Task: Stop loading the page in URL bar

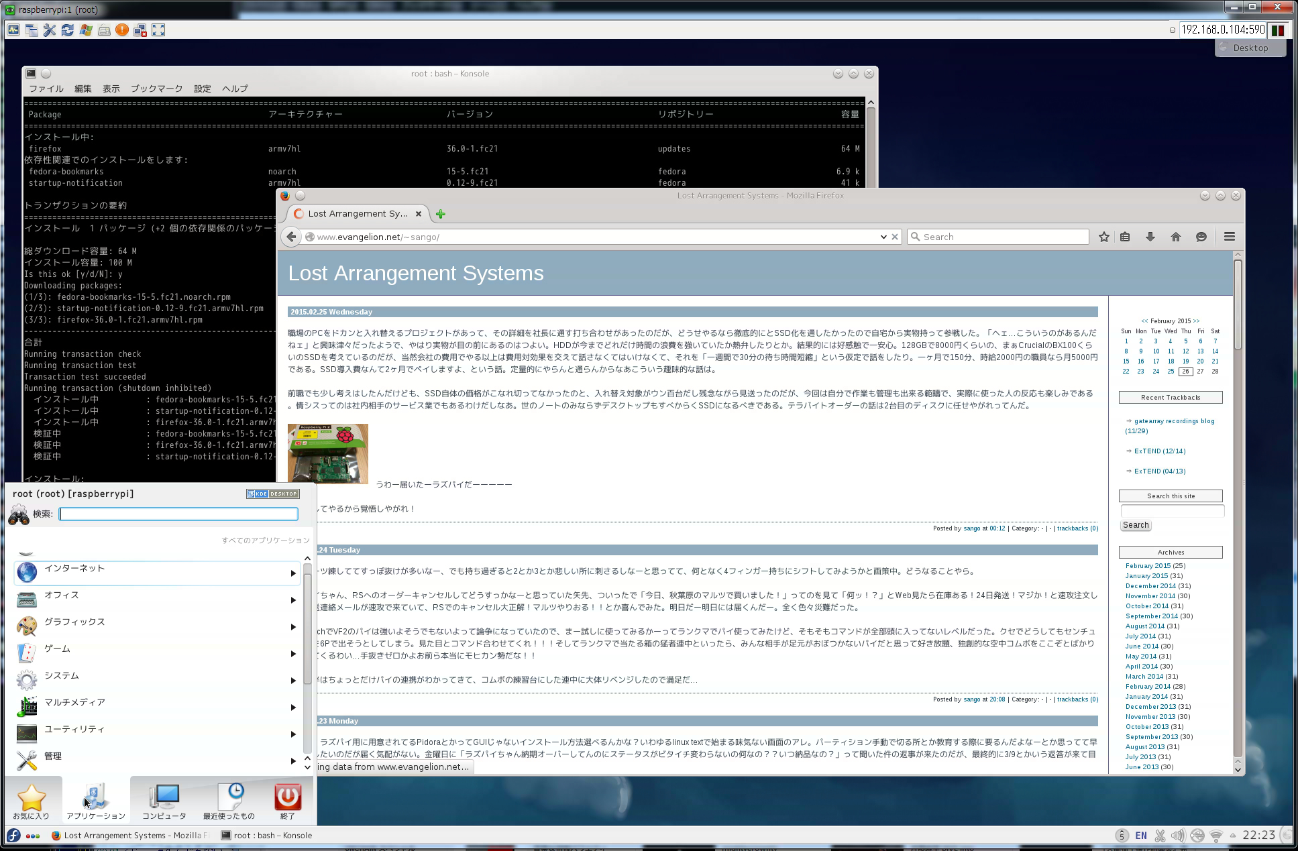Action: pyautogui.click(x=895, y=237)
